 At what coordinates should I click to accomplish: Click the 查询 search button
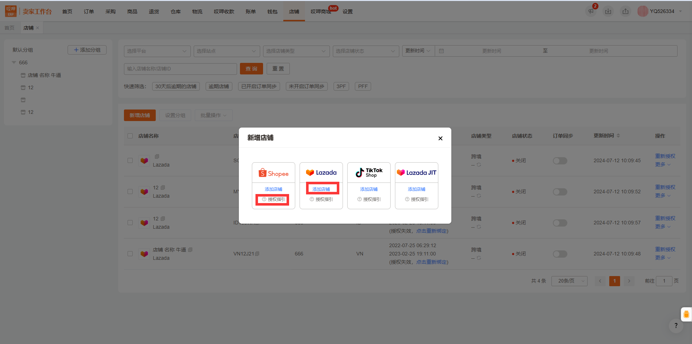coord(252,69)
